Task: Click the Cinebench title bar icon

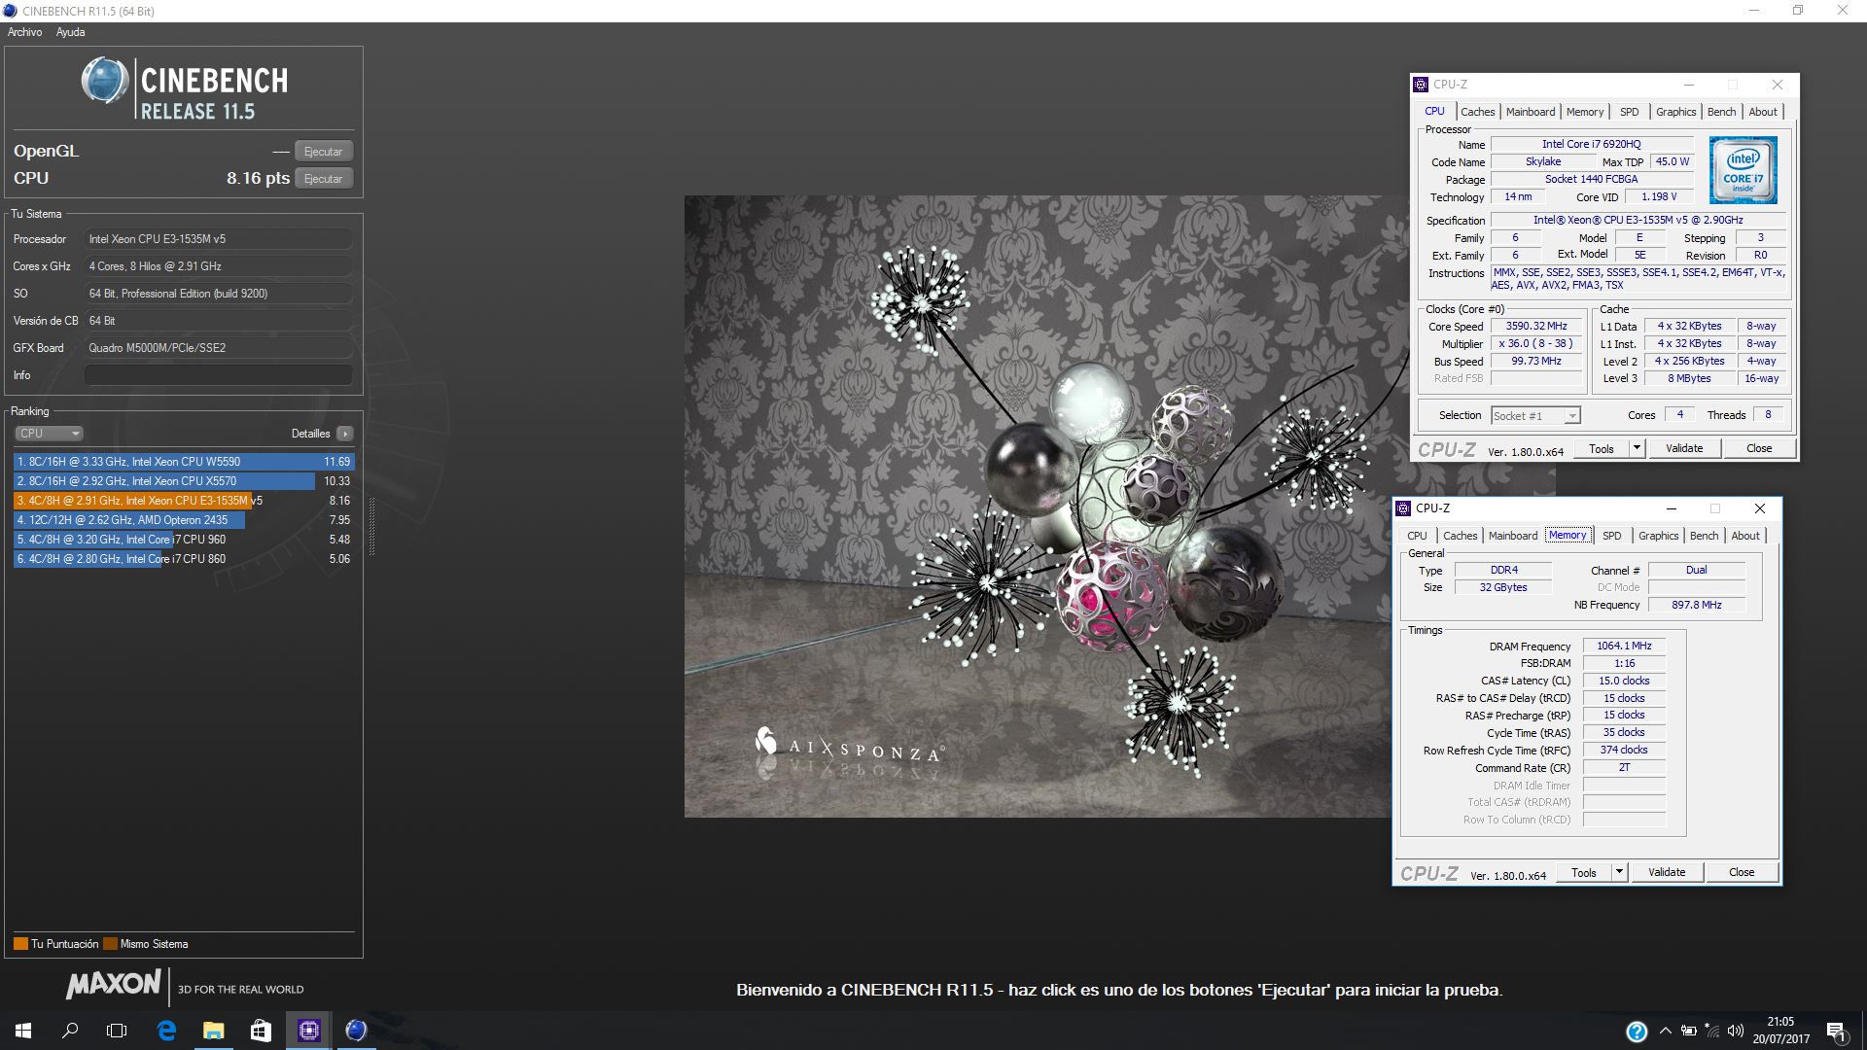Action: pos(11,11)
